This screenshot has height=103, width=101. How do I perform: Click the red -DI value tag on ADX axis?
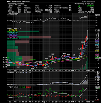point(97,100)
